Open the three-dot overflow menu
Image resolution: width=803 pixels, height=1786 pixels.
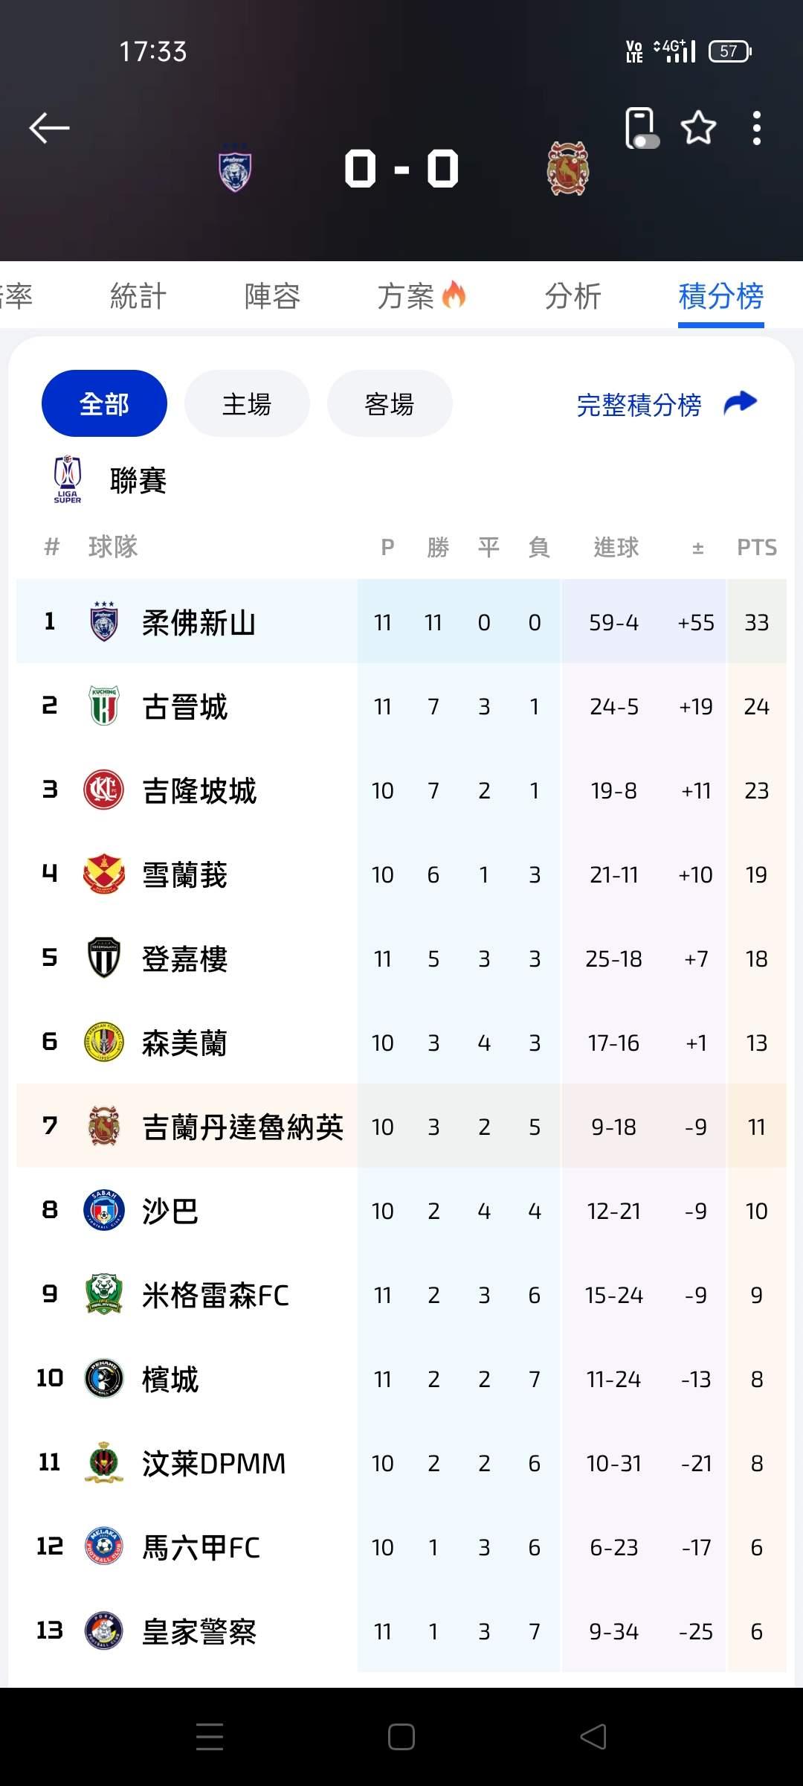(x=756, y=128)
